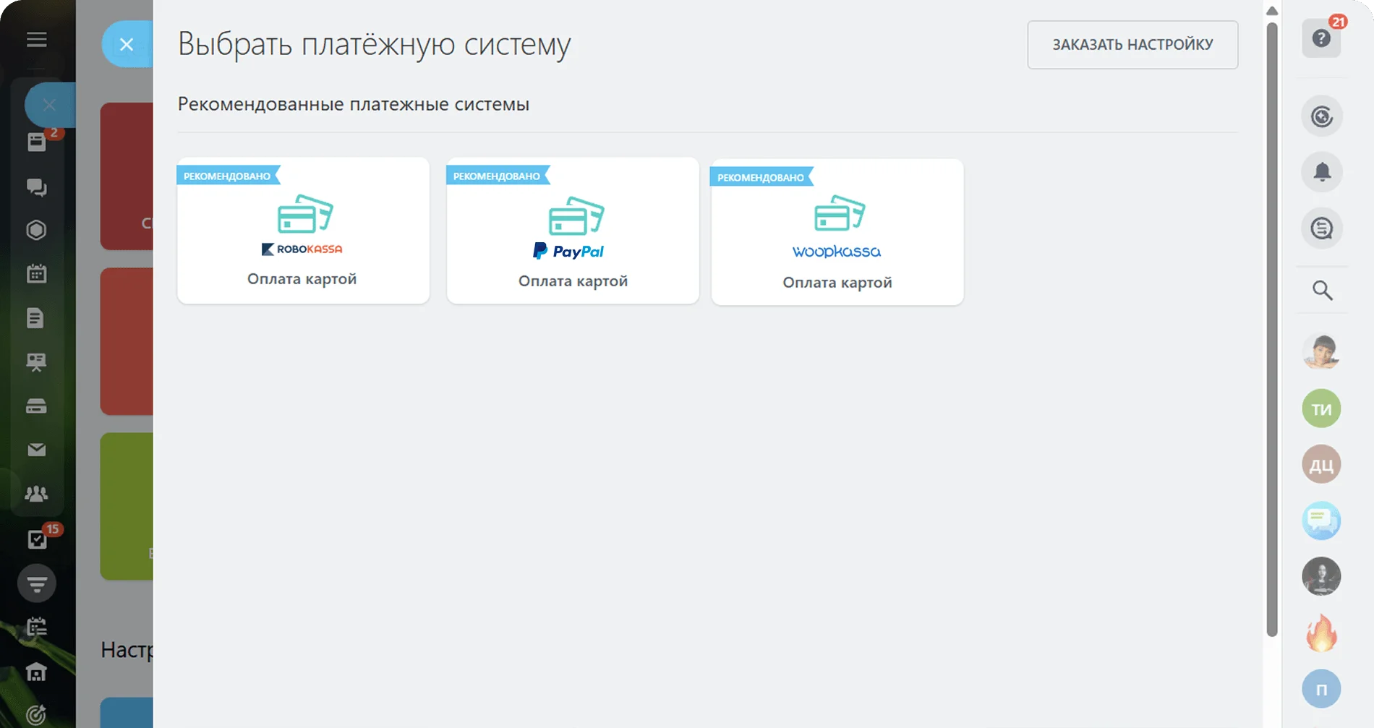Click the funnel CRM icon in sidebar
The width and height of the screenshot is (1374, 728).
coord(37,583)
